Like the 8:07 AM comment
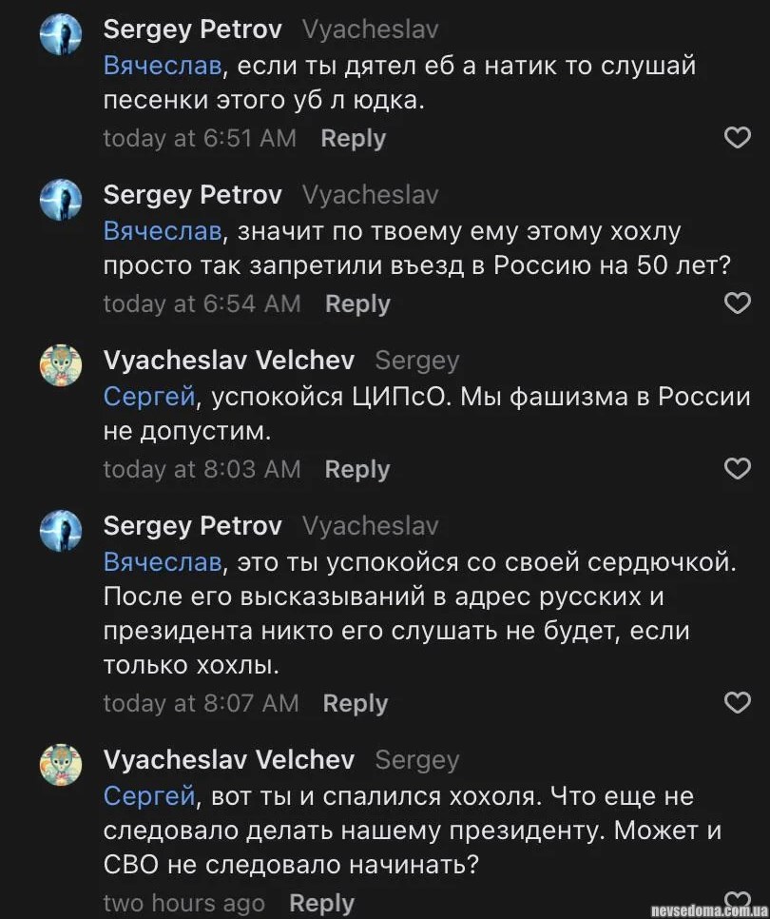770x919 pixels. tap(738, 703)
